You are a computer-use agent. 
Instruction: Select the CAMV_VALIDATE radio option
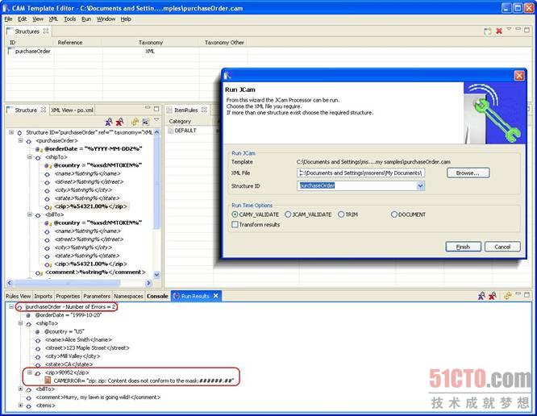(235, 214)
